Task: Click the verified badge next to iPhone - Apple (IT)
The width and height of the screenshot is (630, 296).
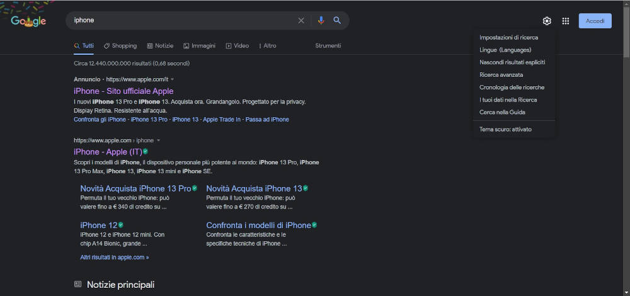Action: pyautogui.click(x=146, y=151)
